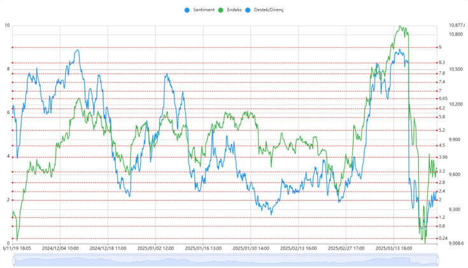Click the blue Sentiment legend dot
The width and height of the screenshot is (468, 268).
tap(187, 10)
